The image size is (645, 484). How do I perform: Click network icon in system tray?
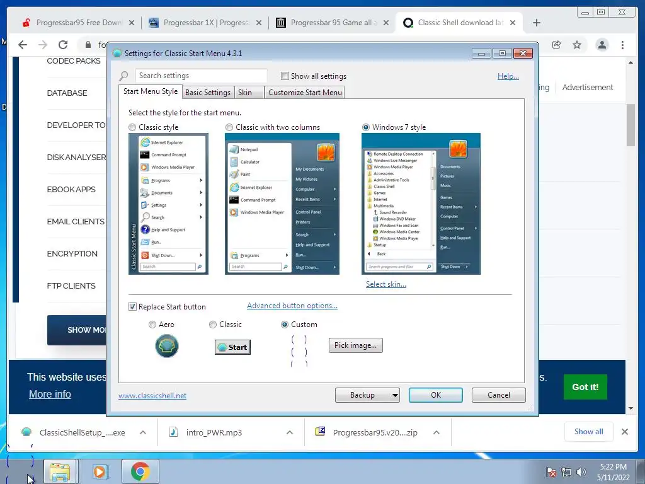coord(566,472)
